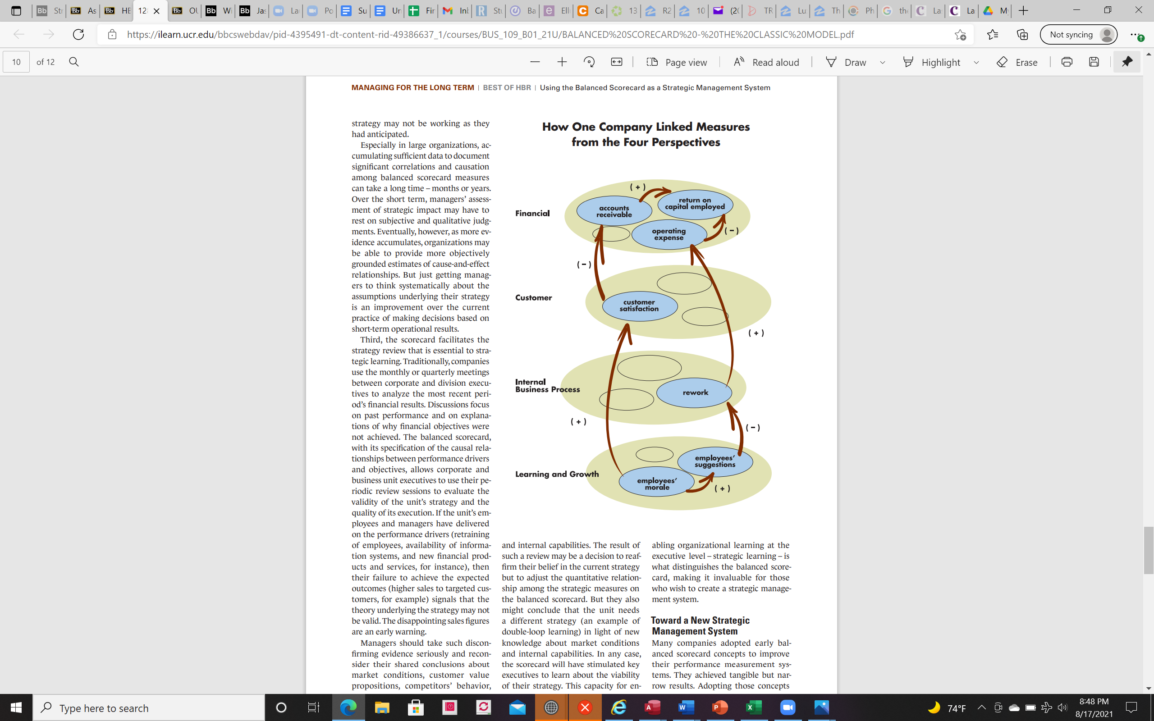Open Microsoft Access from taskbar
1154x721 pixels.
652,707
